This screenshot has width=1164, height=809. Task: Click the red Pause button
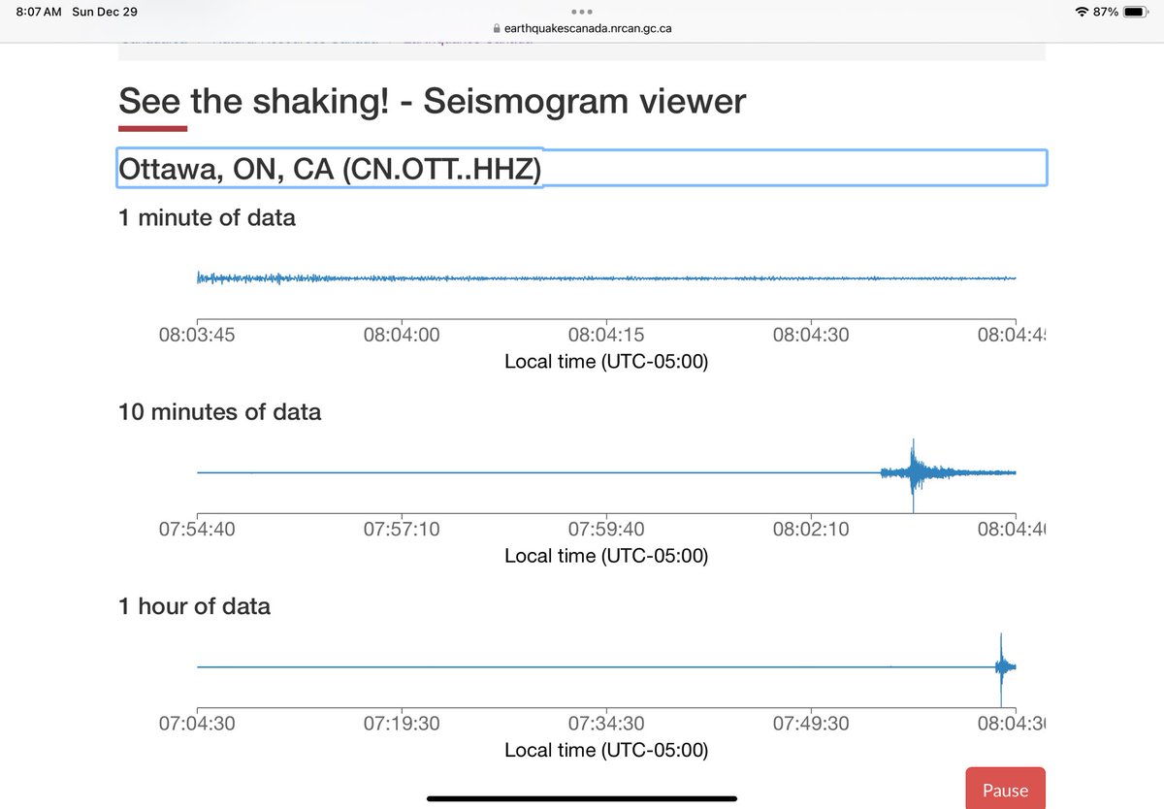(x=1005, y=788)
